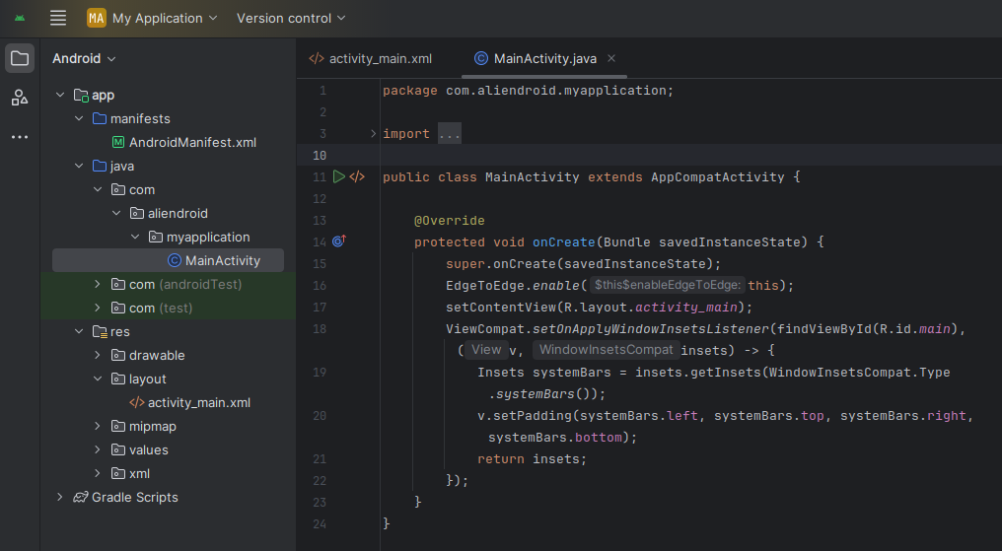This screenshot has height=551, width=1002.
Task: Select the values folder row
Action: [x=168, y=449]
